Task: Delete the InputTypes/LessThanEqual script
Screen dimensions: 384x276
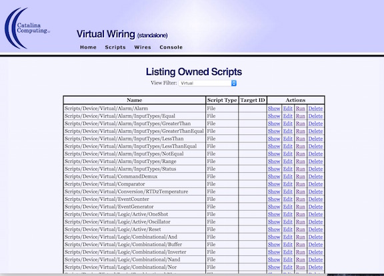Action: [315, 146]
